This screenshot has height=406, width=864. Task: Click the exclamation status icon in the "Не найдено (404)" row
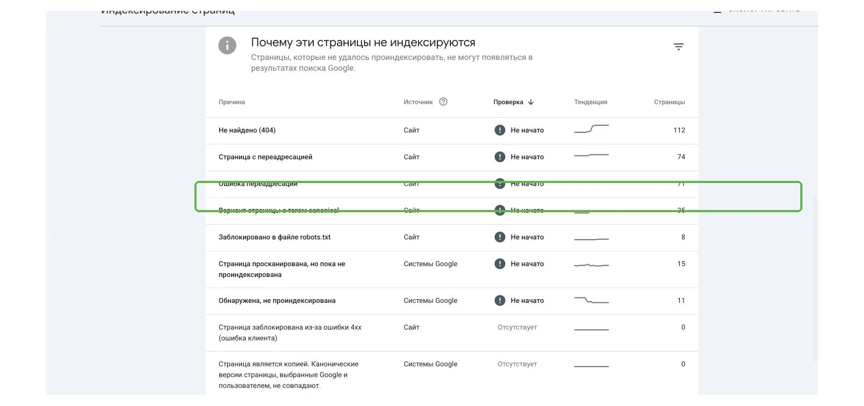(500, 130)
